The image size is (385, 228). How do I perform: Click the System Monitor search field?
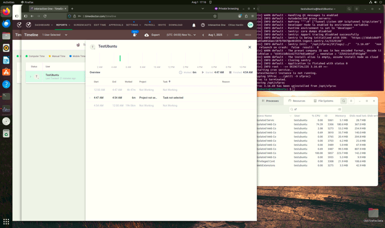pos(315,109)
